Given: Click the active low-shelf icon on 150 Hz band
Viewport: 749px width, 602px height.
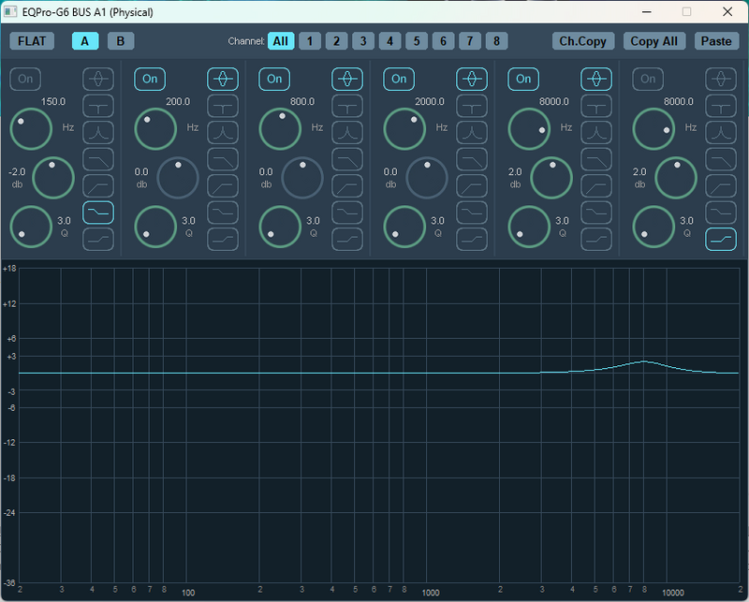Looking at the screenshot, I should pyautogui.click(x=98, y=213).
